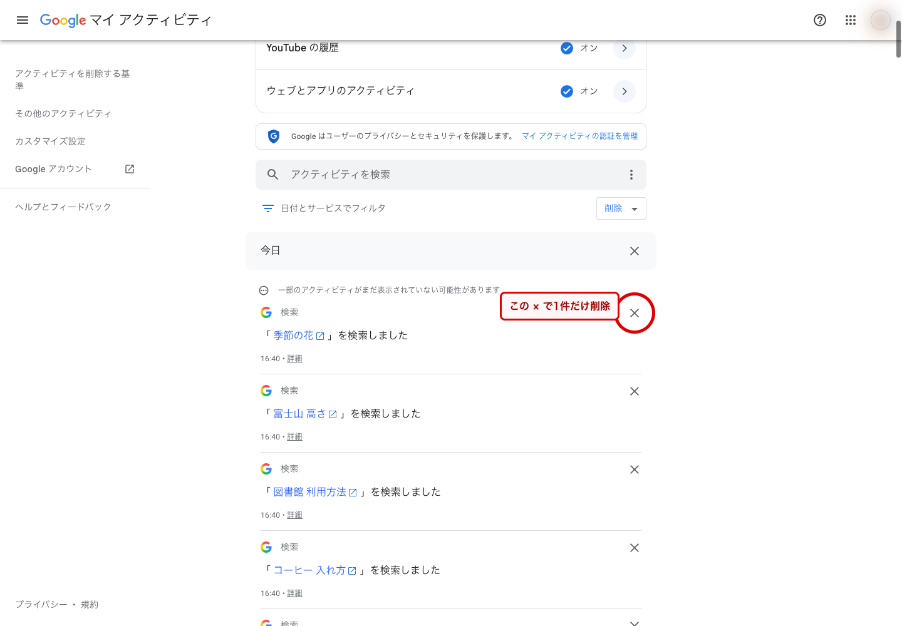This screenshot has height=626, width=902.
Task: Open the main hamburger menu
Action: pos(23,20)
